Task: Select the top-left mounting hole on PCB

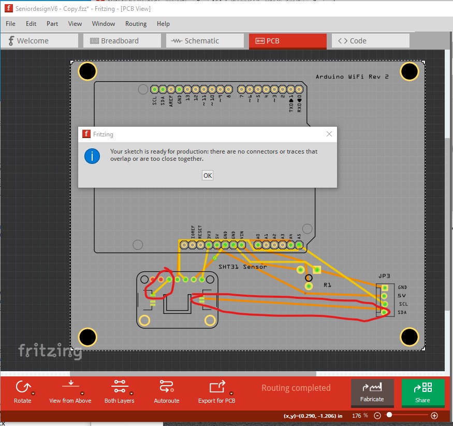Action: 87,71
